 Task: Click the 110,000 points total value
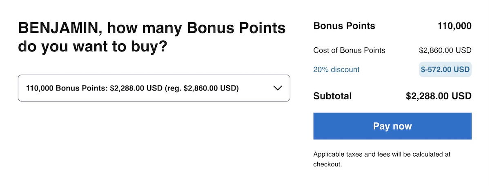coord(454,26)
